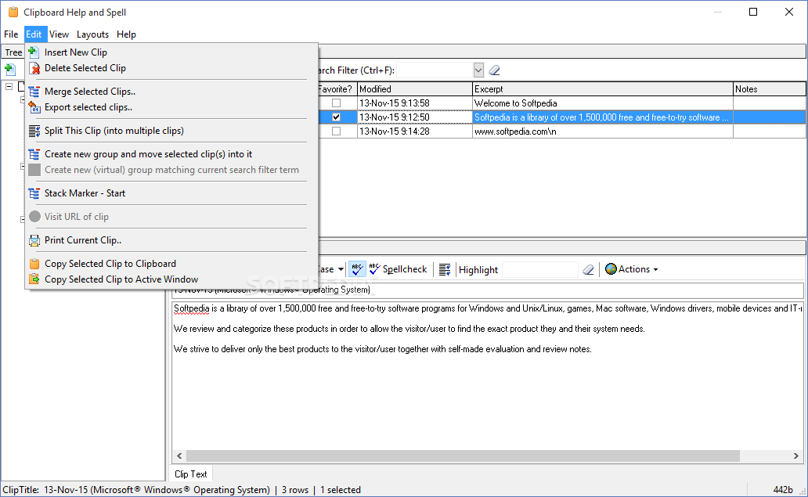The height and width of the screenshot is (497, 808).
Task: Click the 13-Nov-15 9:13:58 modified cell
Action: pyautogui.click(x=415, y=103)
